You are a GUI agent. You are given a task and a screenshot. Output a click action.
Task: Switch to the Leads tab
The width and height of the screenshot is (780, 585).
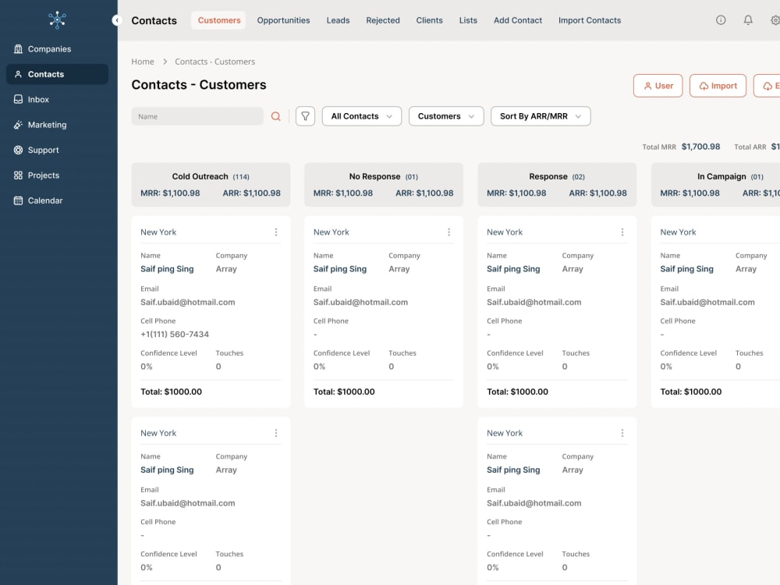[339, 20]
